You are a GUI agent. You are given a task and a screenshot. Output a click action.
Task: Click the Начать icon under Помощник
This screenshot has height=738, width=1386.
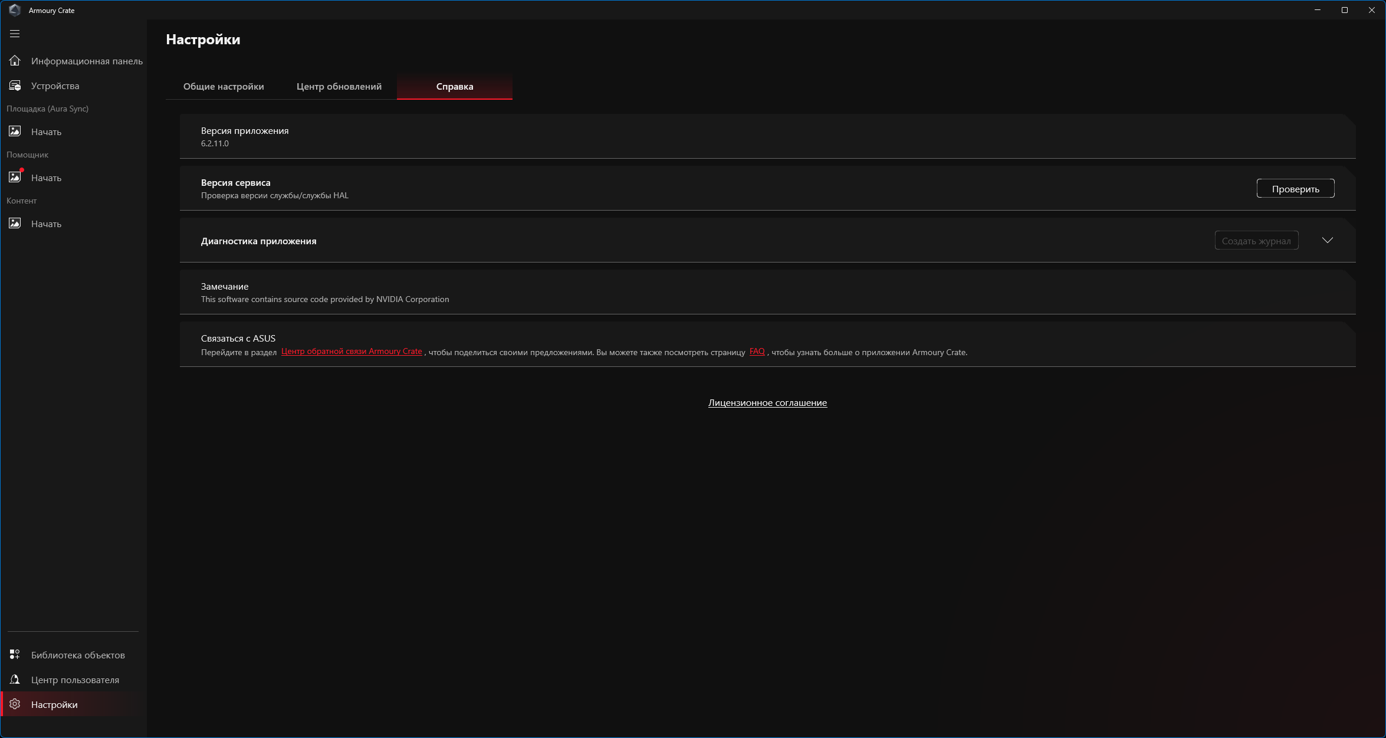(x=15, y=177)
